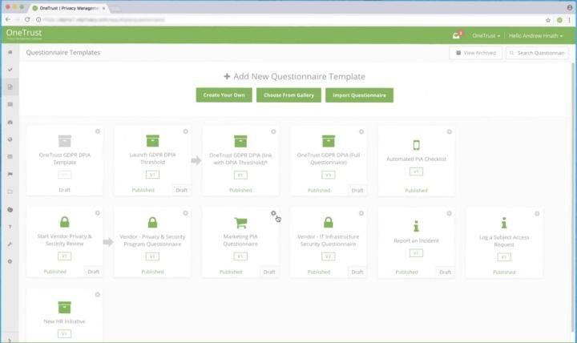
Task: Switch to Draft tab on Marketing PIA Questionnaire card
Action: pyautogui.click(x=269, y=272)
